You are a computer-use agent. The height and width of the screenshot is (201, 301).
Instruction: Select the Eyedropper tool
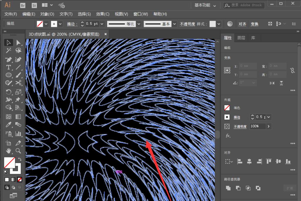(9, 125)
